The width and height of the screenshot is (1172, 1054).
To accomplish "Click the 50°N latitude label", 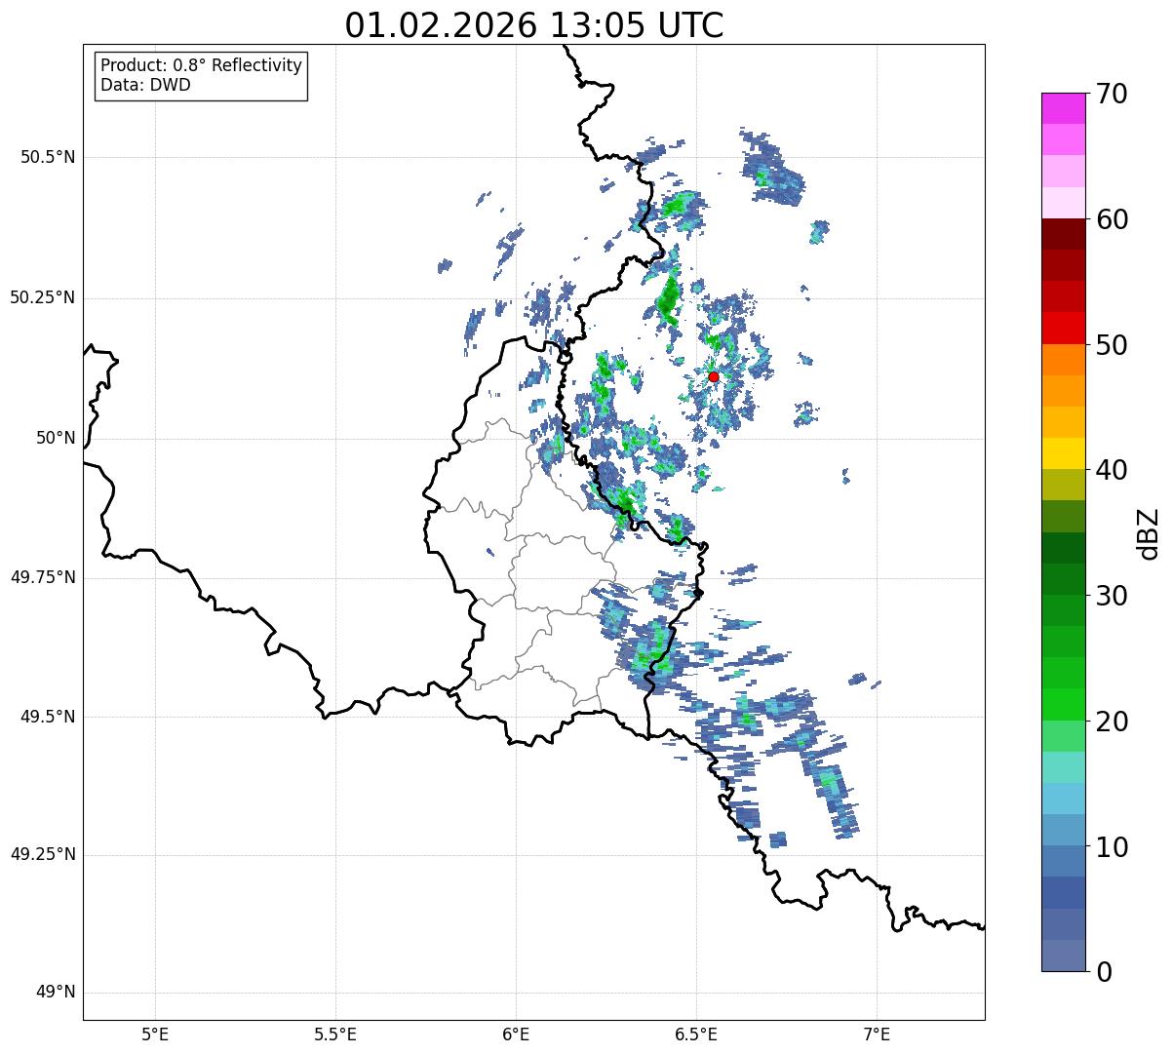I will click(x=57, y=438).
